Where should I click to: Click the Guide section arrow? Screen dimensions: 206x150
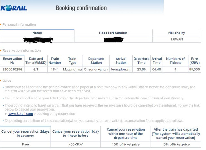[x=1, y=80]
